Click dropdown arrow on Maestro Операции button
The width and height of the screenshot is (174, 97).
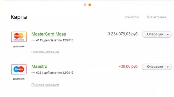(168, 67)
